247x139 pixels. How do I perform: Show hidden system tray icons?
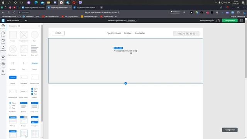216,3
